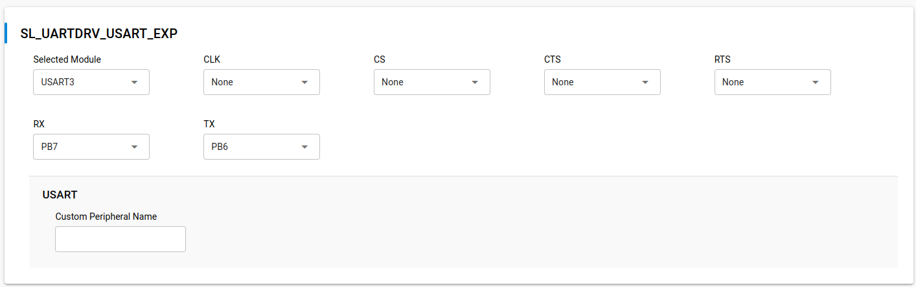Screen dimensions: 916x287
Task: Click the 'RX' field label
Action: (39, 124)
